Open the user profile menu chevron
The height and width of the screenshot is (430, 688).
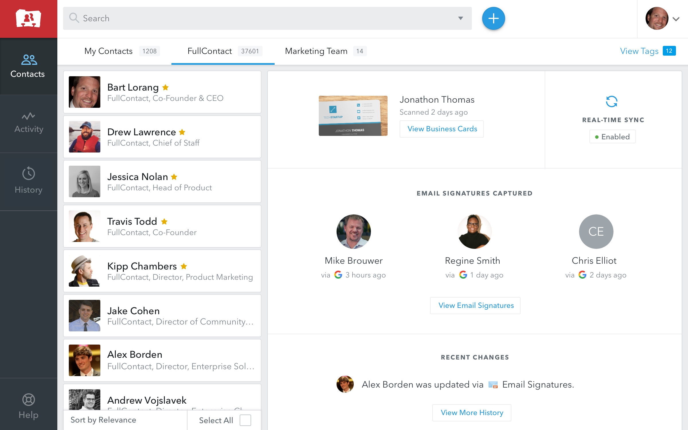coord(676,19)
